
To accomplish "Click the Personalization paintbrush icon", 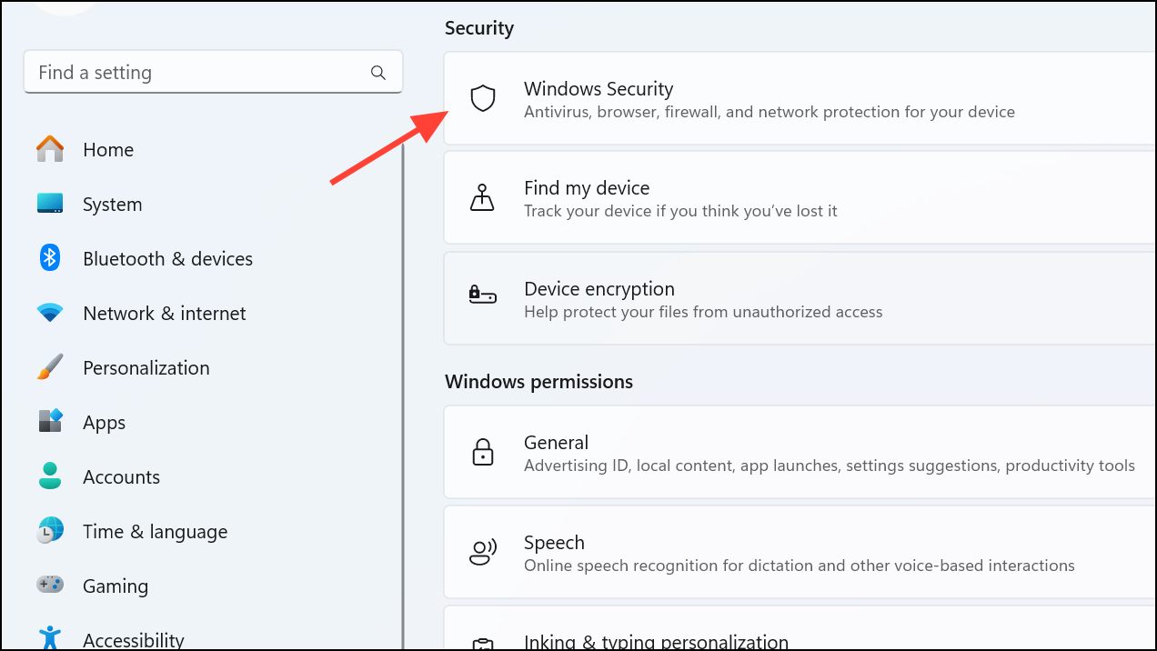I will click(x=50, y=367).
